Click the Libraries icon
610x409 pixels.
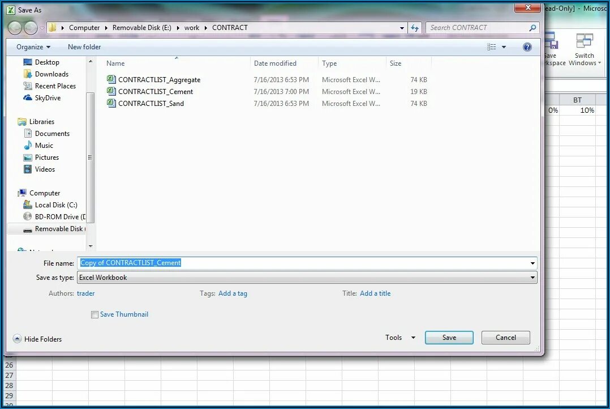22,122
